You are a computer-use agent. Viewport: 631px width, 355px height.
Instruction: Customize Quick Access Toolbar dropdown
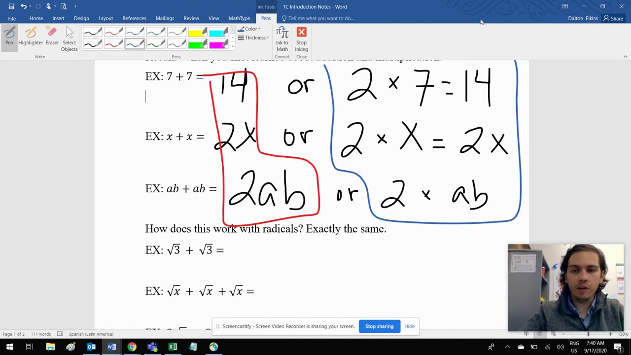click(x=75, y=6)
